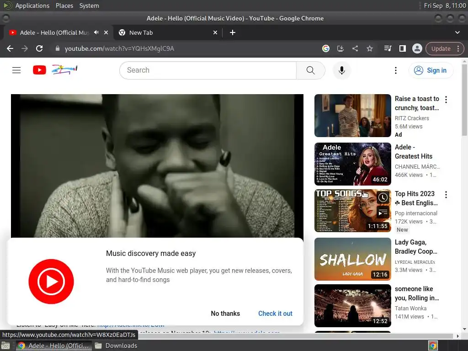Open a new tab with the plus button
The image size is (468, 351).
click(233, 32)
